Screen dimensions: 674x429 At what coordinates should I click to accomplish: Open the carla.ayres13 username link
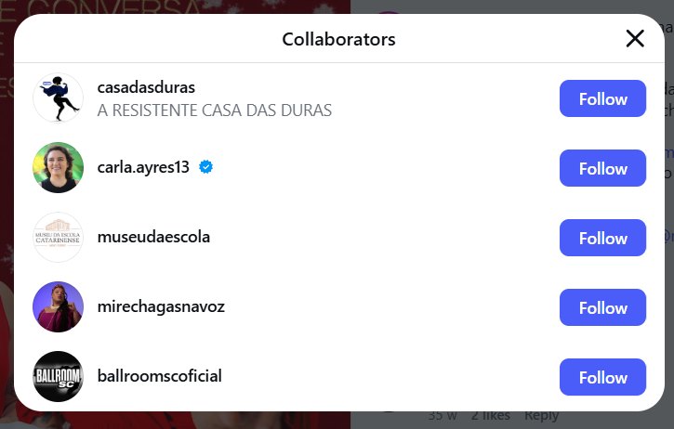[x=143, y=167]
